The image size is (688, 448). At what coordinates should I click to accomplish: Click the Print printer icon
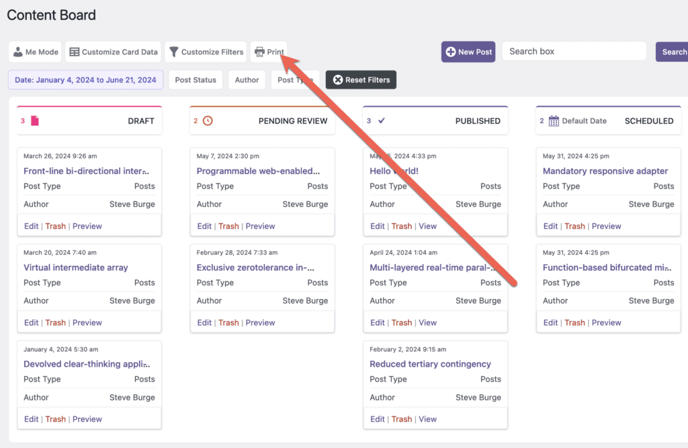pos(258,51)
